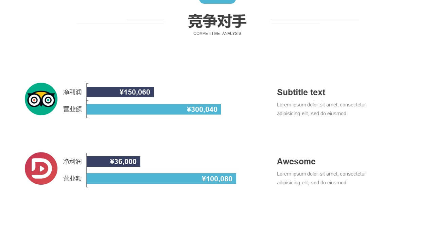
Task: Select the ¥36,000 dark bar
Action: pos(114,162)
